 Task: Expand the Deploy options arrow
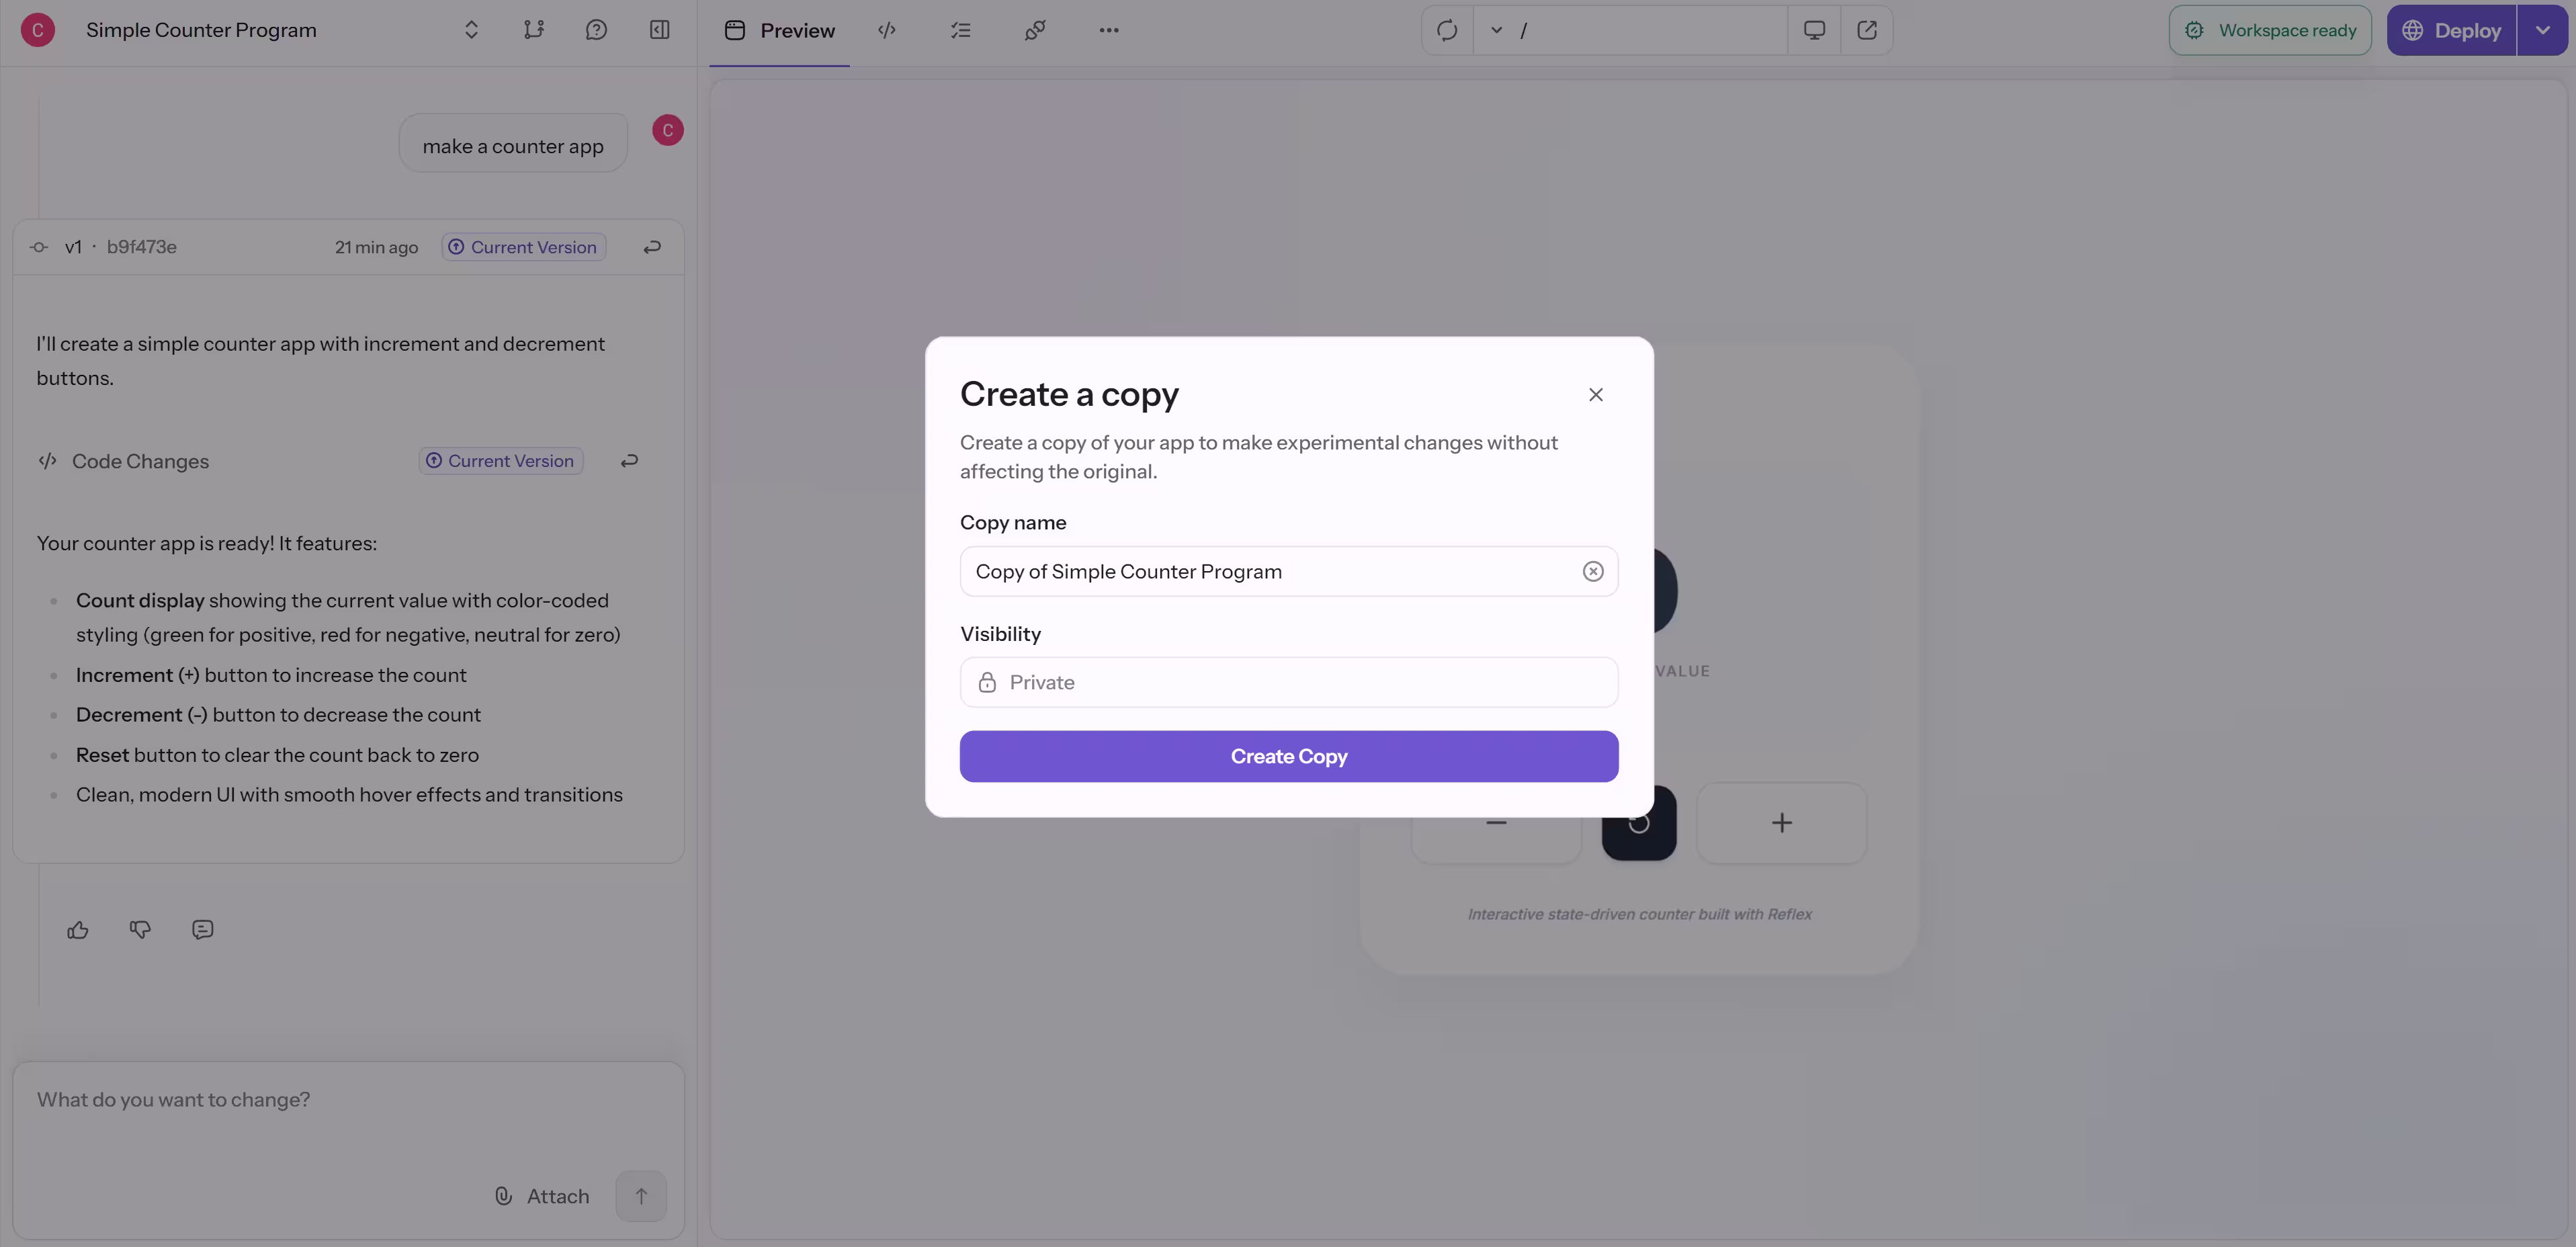[2542, 30]
